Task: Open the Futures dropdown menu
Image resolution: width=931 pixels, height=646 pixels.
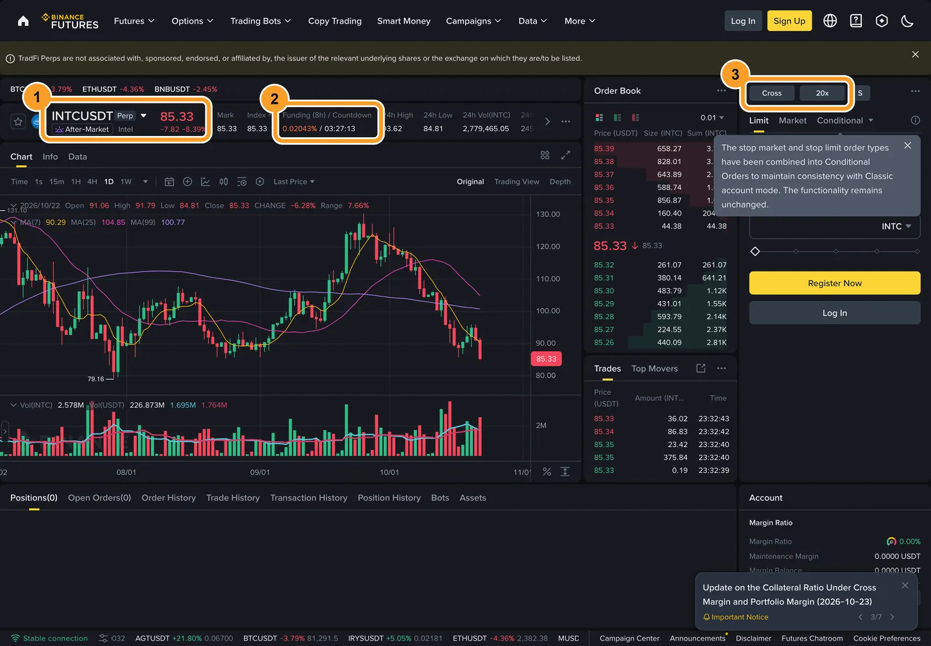Action: [134, 21]
